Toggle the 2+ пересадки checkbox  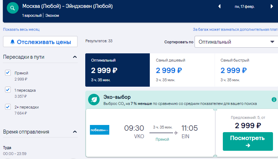8,107
